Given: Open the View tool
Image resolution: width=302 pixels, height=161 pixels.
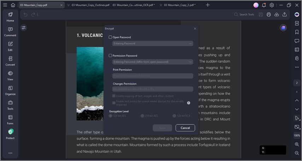Looking at the screenshot, I should point(10,76).
